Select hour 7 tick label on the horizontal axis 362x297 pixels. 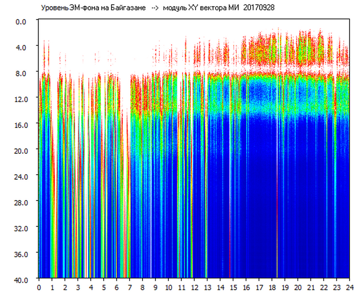pos(130,287)
